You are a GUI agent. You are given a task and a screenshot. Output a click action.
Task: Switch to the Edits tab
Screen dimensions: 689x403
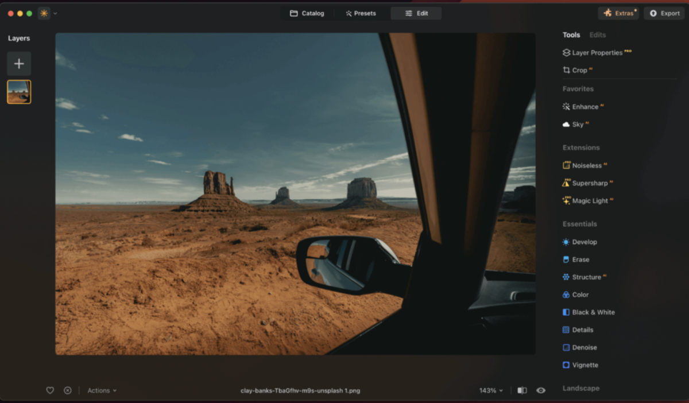[597, 34]
